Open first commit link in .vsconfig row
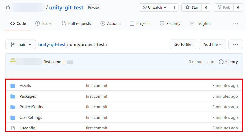The image size is (246, 132). (97, 128)
